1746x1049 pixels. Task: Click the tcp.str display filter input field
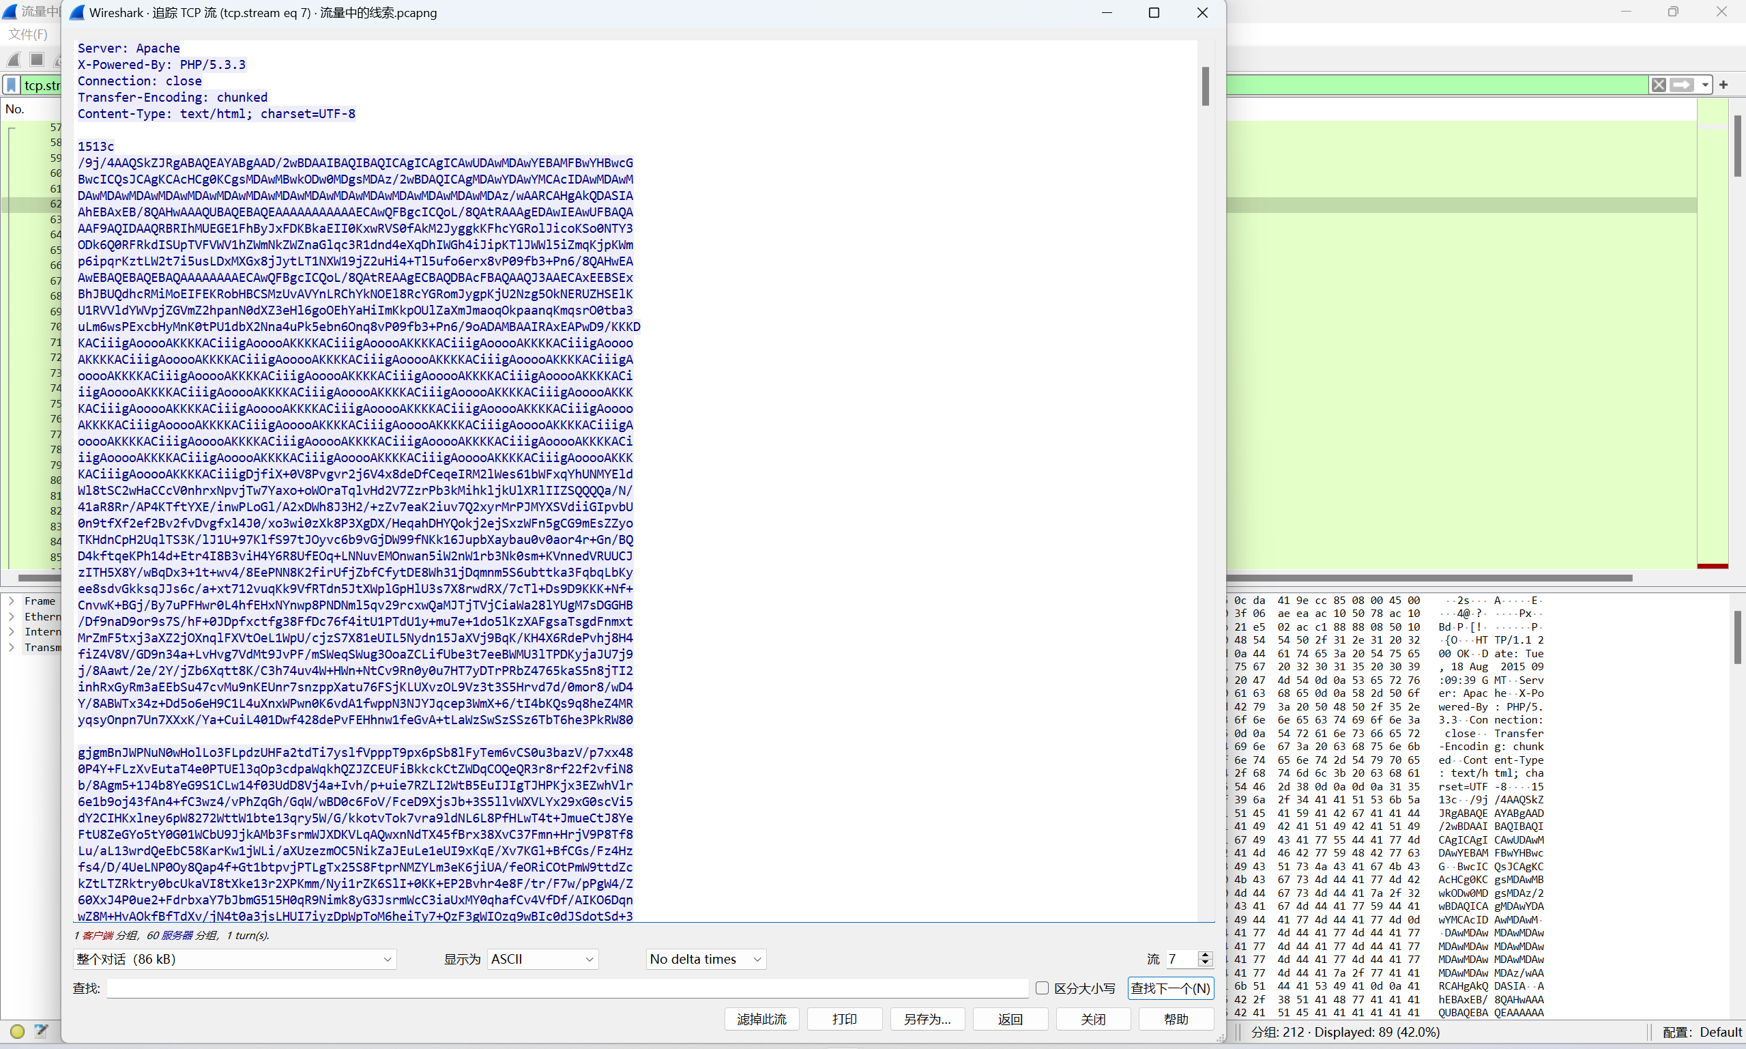pos(41,85)
